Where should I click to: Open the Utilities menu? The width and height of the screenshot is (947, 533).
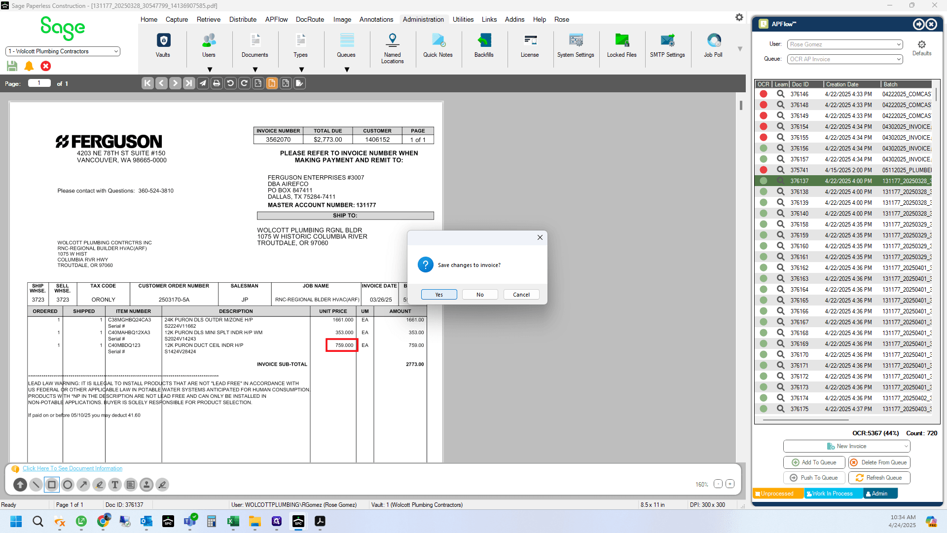click(x=463, y=19)
